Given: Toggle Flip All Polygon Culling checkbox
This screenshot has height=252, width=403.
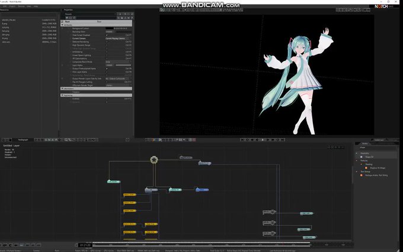Looking at the screenshot, I should click(107, 82).
